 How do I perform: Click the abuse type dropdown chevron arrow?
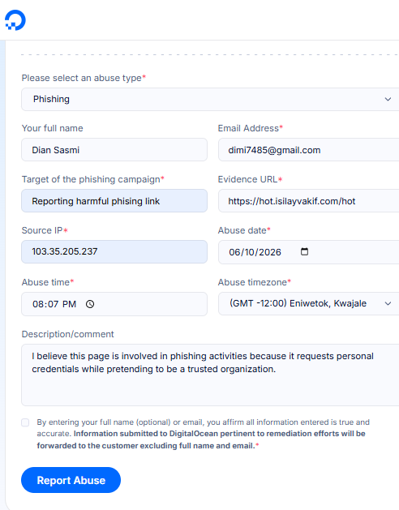(x=388, y=99)
